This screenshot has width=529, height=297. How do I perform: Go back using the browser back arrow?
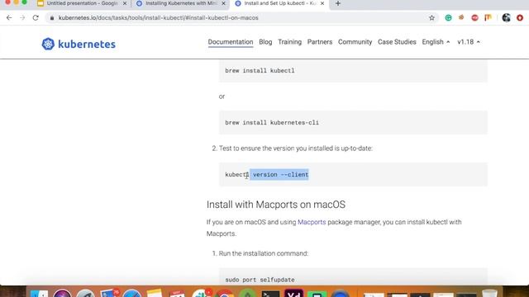(x=9, y=18)
